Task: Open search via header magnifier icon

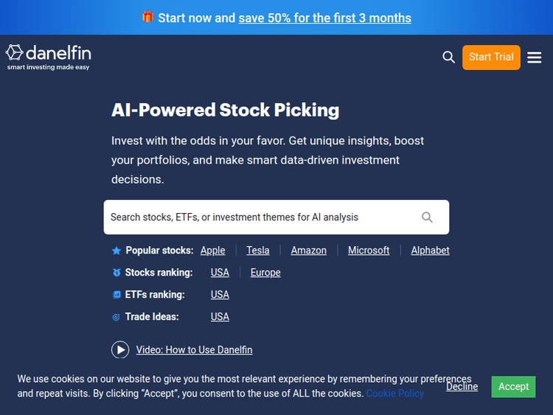Action: point(448,57)
